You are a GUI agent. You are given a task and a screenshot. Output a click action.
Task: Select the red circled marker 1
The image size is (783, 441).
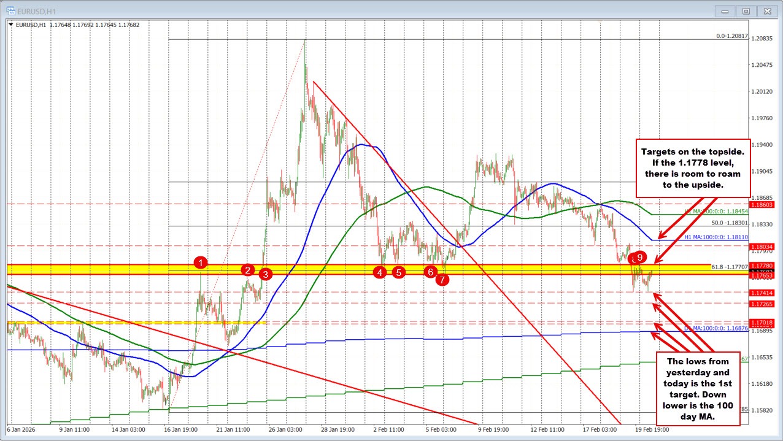click(199, 264)
